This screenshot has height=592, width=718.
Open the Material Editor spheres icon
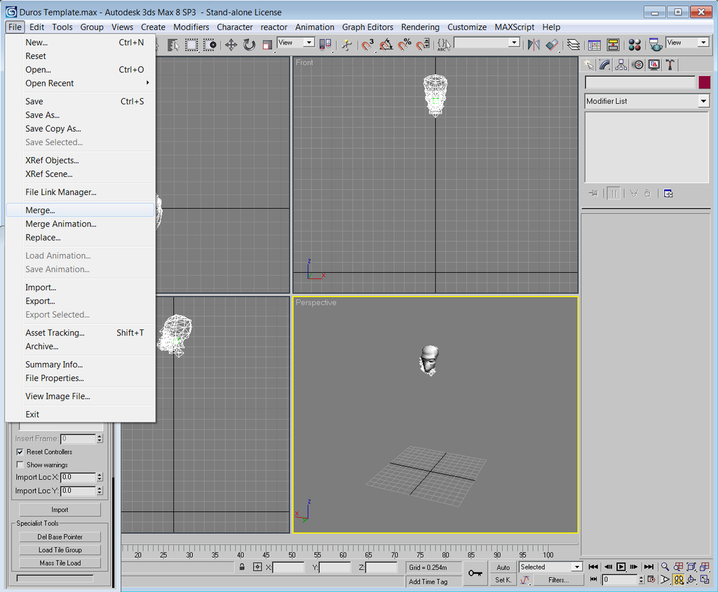(x=635, y=44)
